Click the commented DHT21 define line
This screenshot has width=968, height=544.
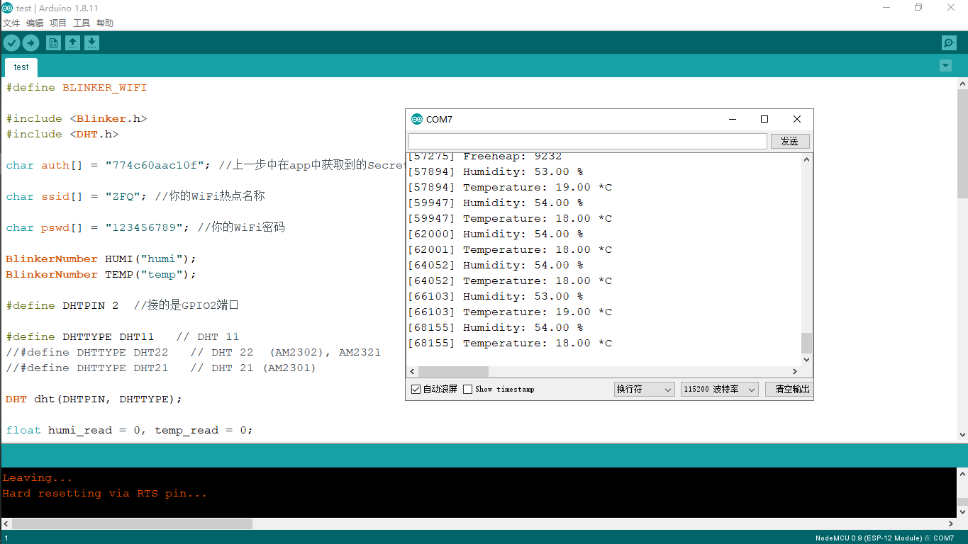(161, 368)
